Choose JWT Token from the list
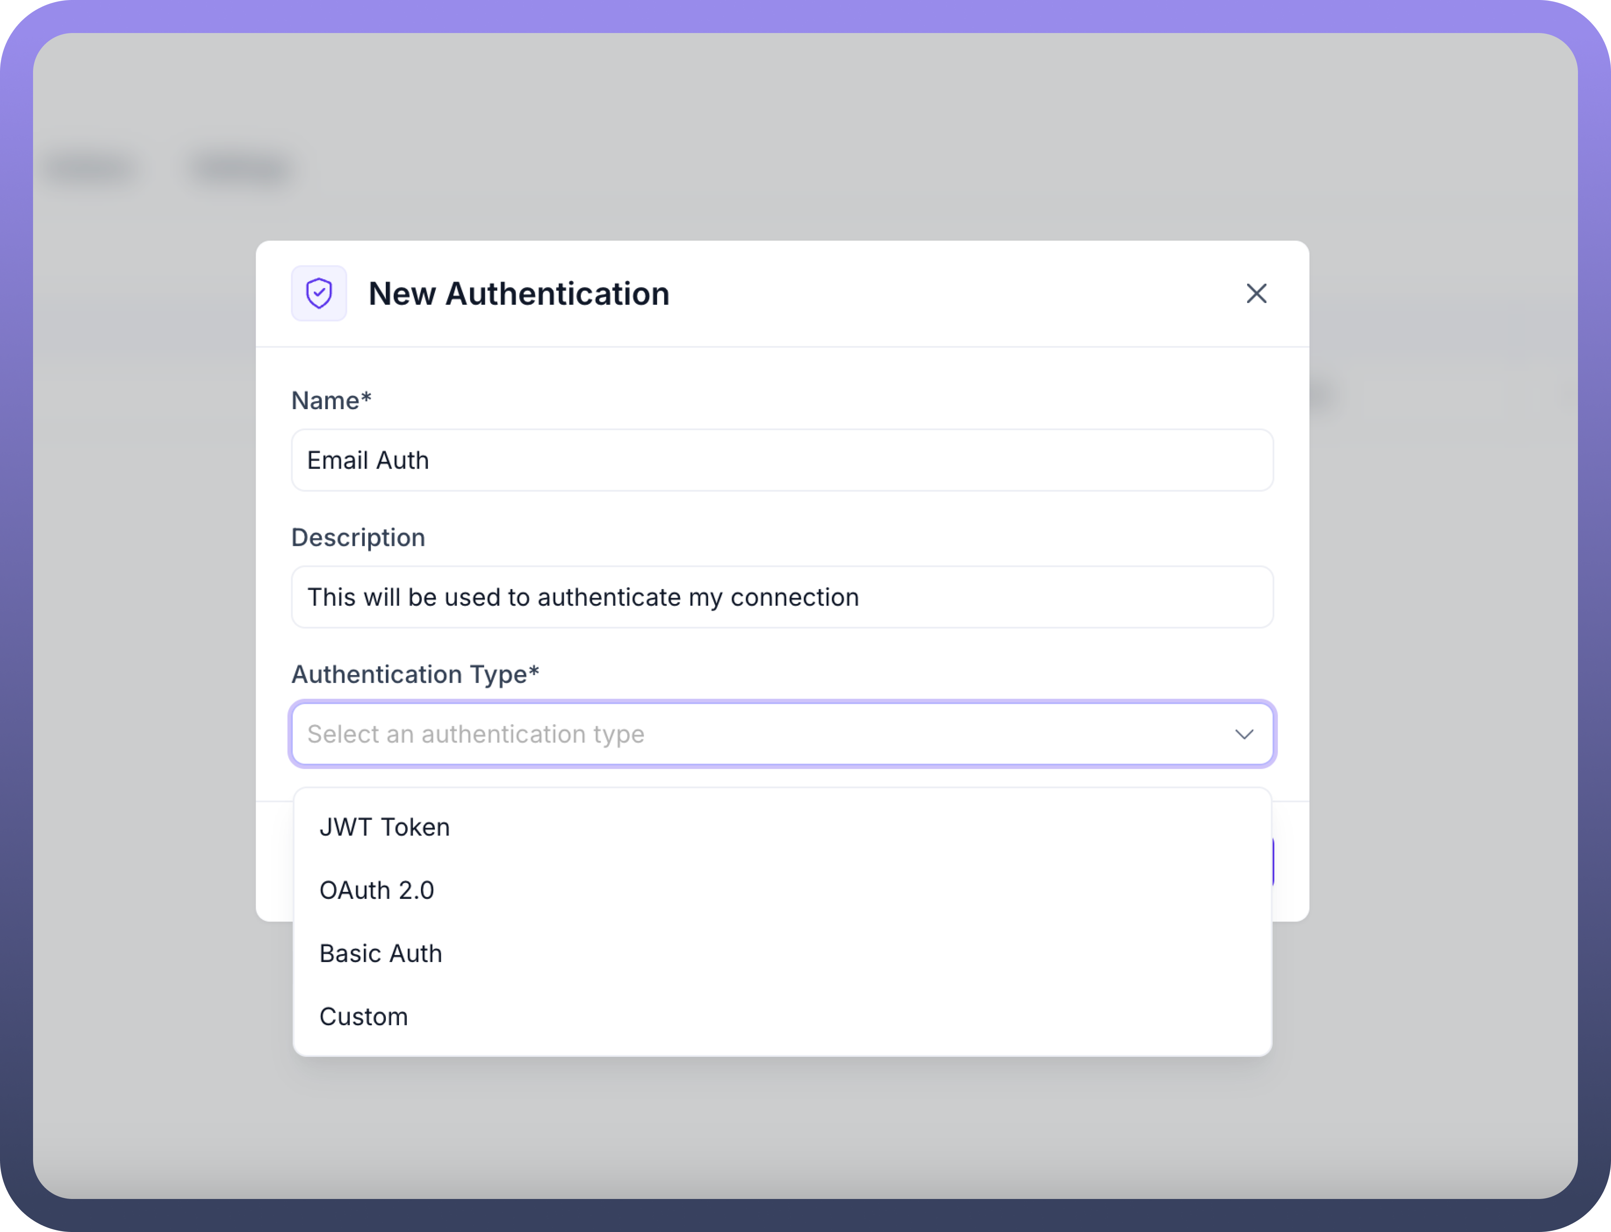The width and height of the screenshot is (1611, 1232). point(385,827)
